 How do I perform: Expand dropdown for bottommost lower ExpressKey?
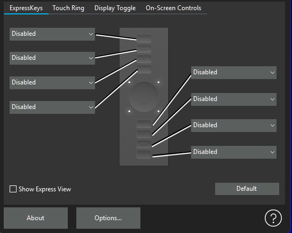pyautogui.click(x=234, y=152)
